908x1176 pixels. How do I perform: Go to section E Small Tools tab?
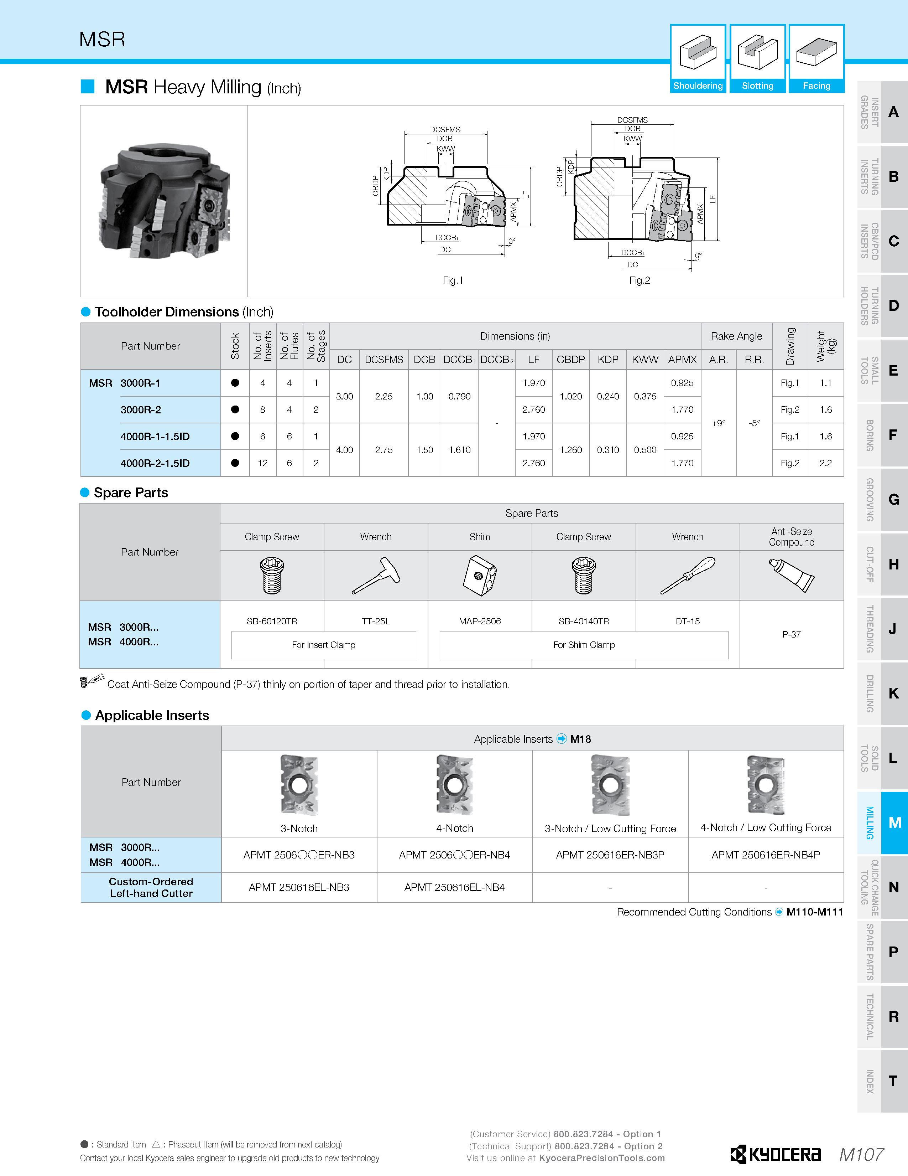tap(882, 371)
